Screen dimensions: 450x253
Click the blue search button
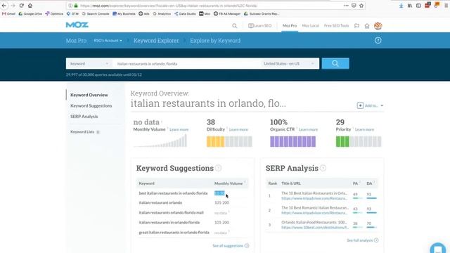[x=335, y=63]
